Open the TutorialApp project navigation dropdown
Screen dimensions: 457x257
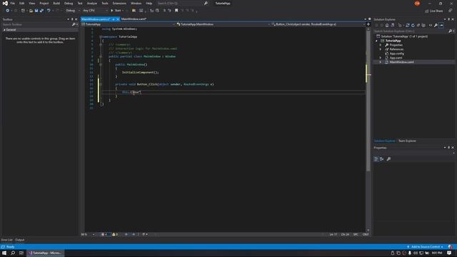click(x=129, y=24)
